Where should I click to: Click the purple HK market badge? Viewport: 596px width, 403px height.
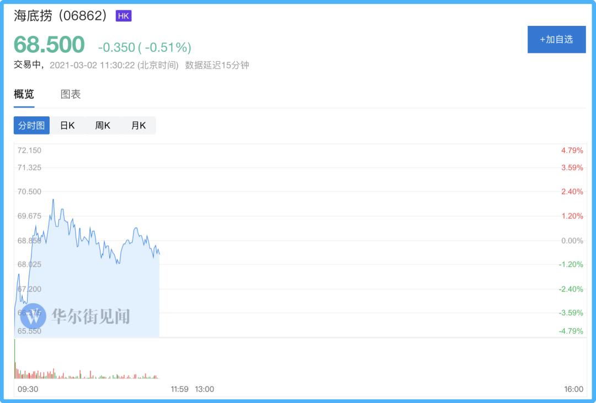[124, 16]
